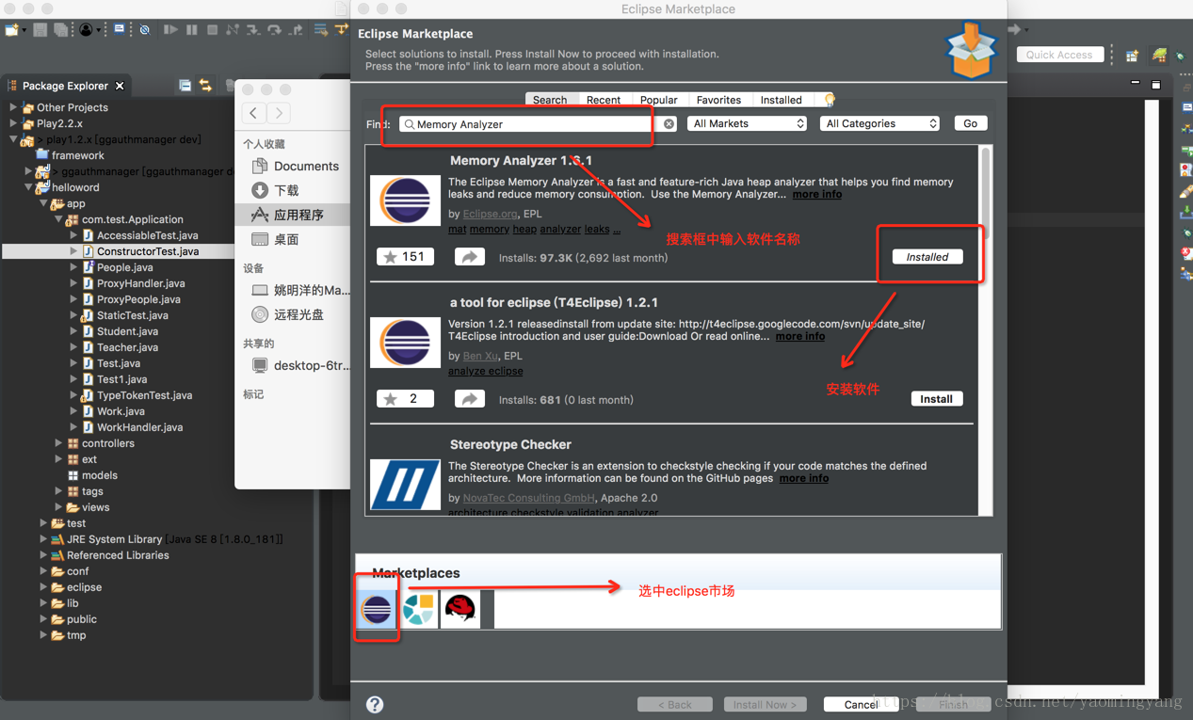
Task: Click the Pause debug icon in the toolbar
Action: [192, 29]
